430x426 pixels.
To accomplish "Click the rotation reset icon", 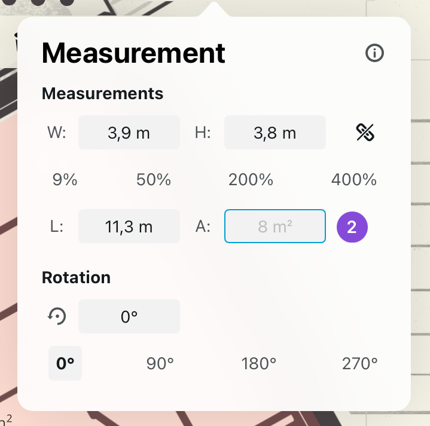I will click(57, 317).
